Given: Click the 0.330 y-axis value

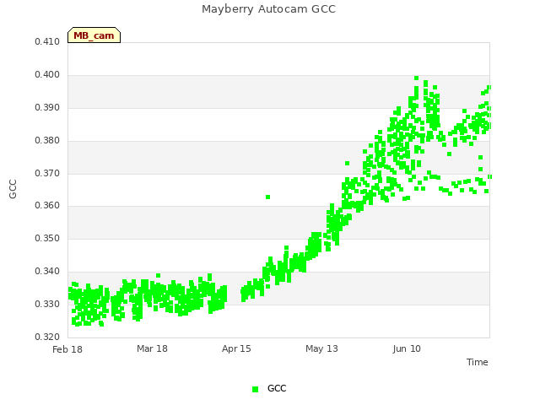Looking at the screenshot, I should 47,304.
